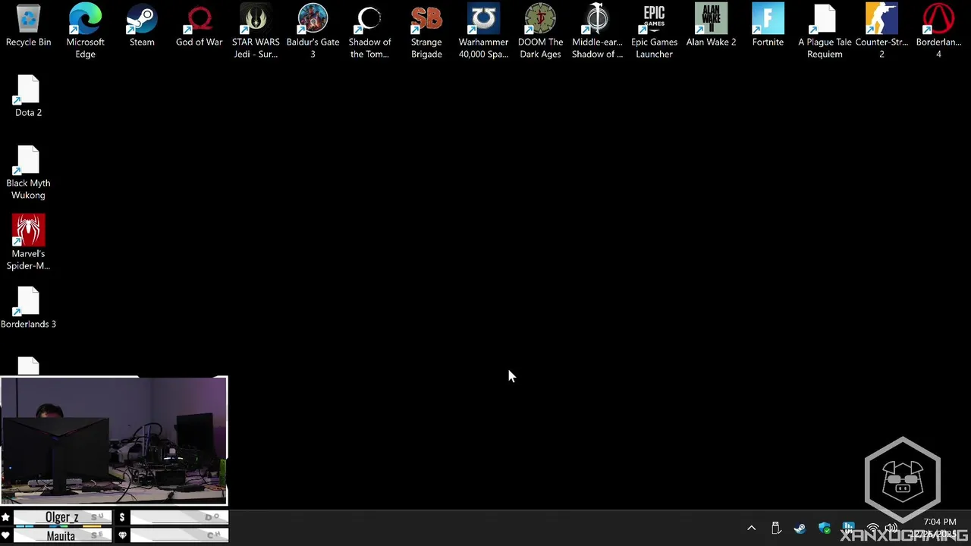The image size is (971, 546).
Task: Select the Epic Games Launcher icon
Action: click(654, 30)
